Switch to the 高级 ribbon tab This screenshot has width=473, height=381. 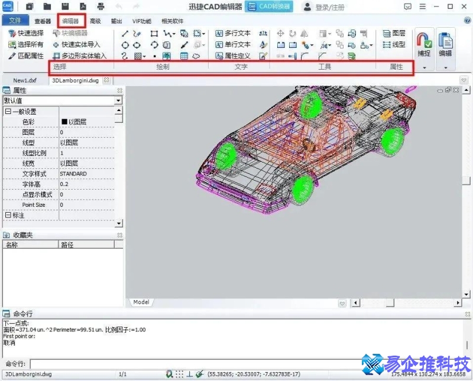coord(95,21)
